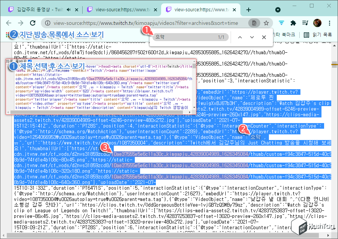Click main page horizontal scroll left arrow
The image size is (338, 239).
(x=3, y=235)
